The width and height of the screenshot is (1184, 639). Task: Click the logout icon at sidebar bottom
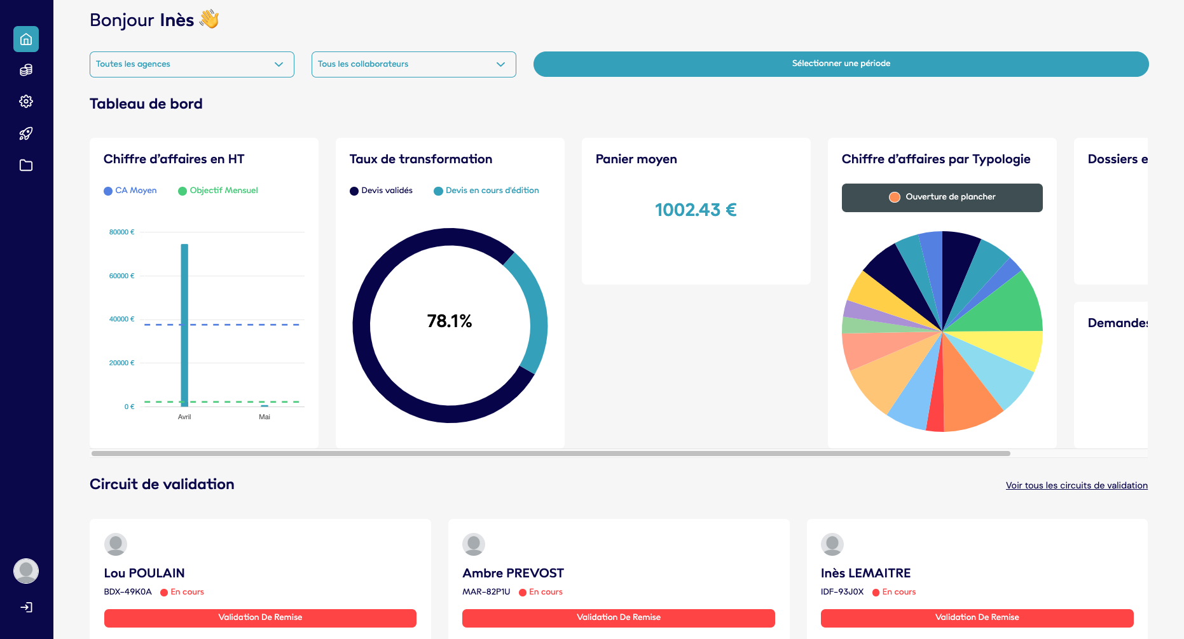[26, 607]
